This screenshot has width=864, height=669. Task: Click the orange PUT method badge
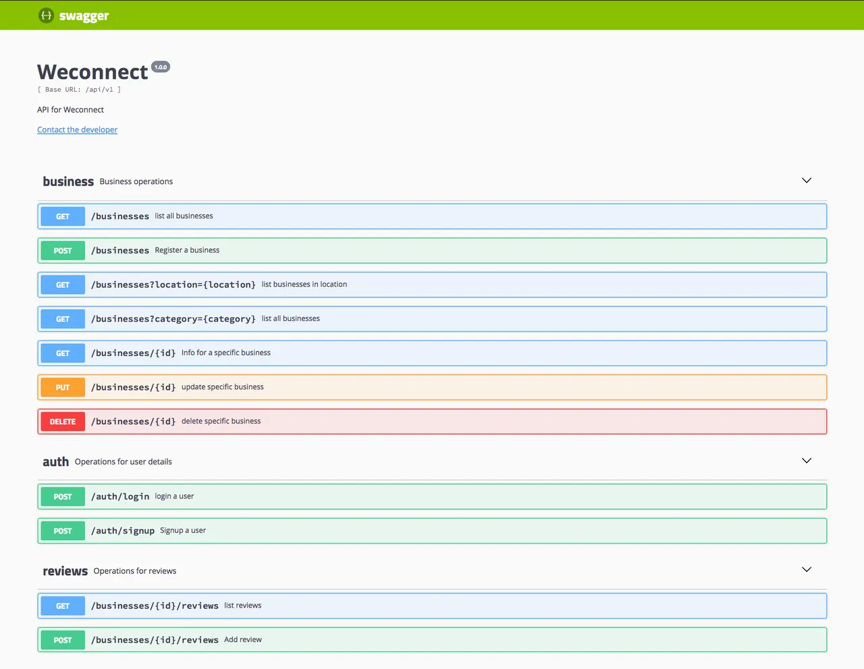point(63,387)
